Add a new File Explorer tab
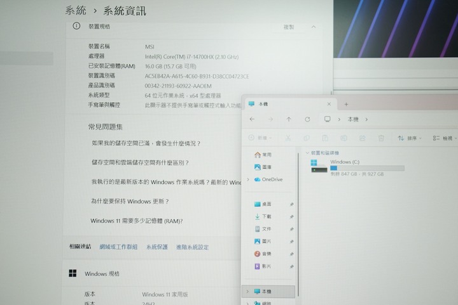 [346, 104]
